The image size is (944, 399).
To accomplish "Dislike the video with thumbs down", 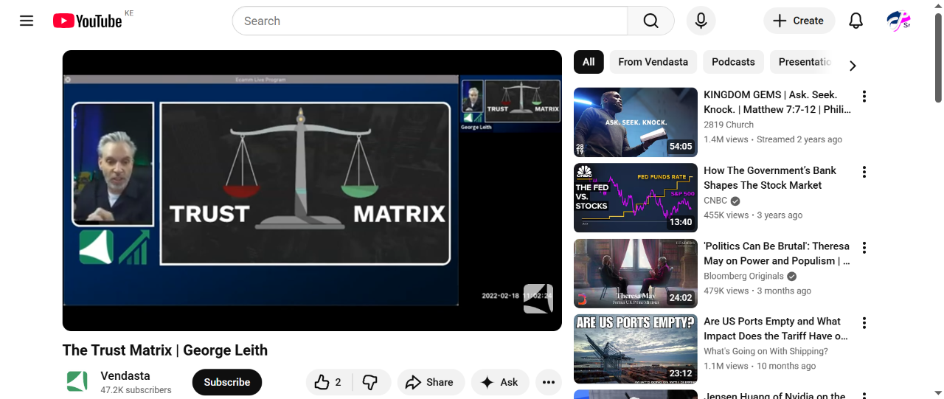I will [371, 382].
